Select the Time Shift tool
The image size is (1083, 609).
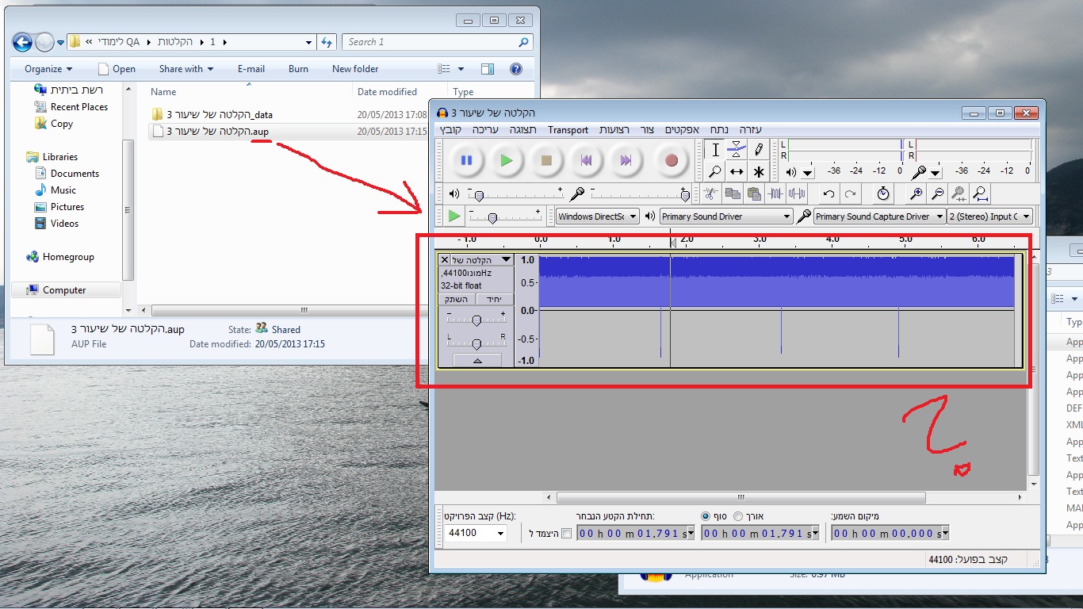pyautogui.click(x=737, y=171)
